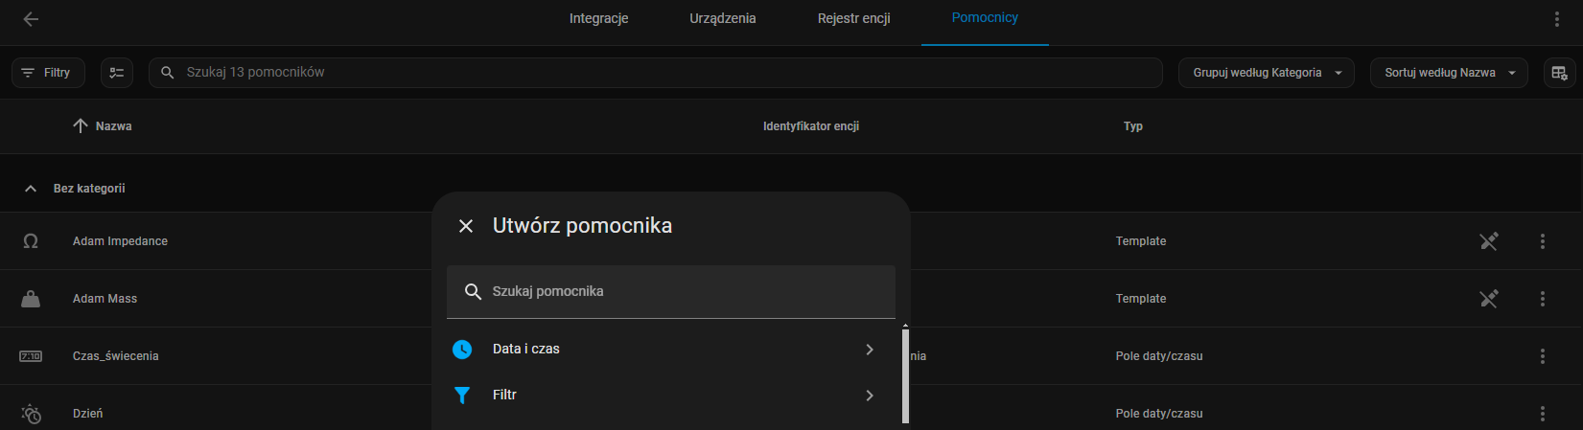This screenshot has width=1583, height=430.
Task: Expand the Grupuj według Kategoria dropdown
Action: tap(1266, 73)
